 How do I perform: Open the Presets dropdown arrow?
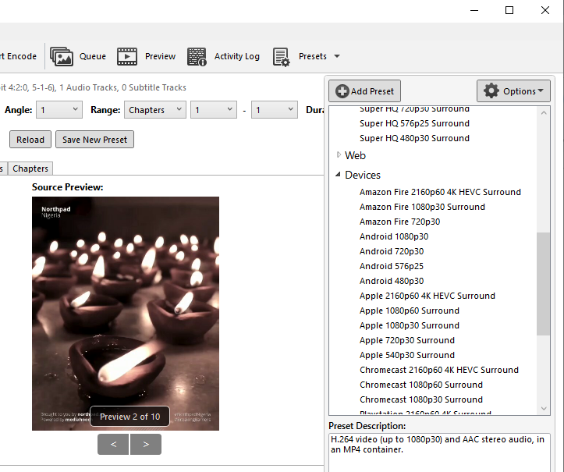point(337,56)
